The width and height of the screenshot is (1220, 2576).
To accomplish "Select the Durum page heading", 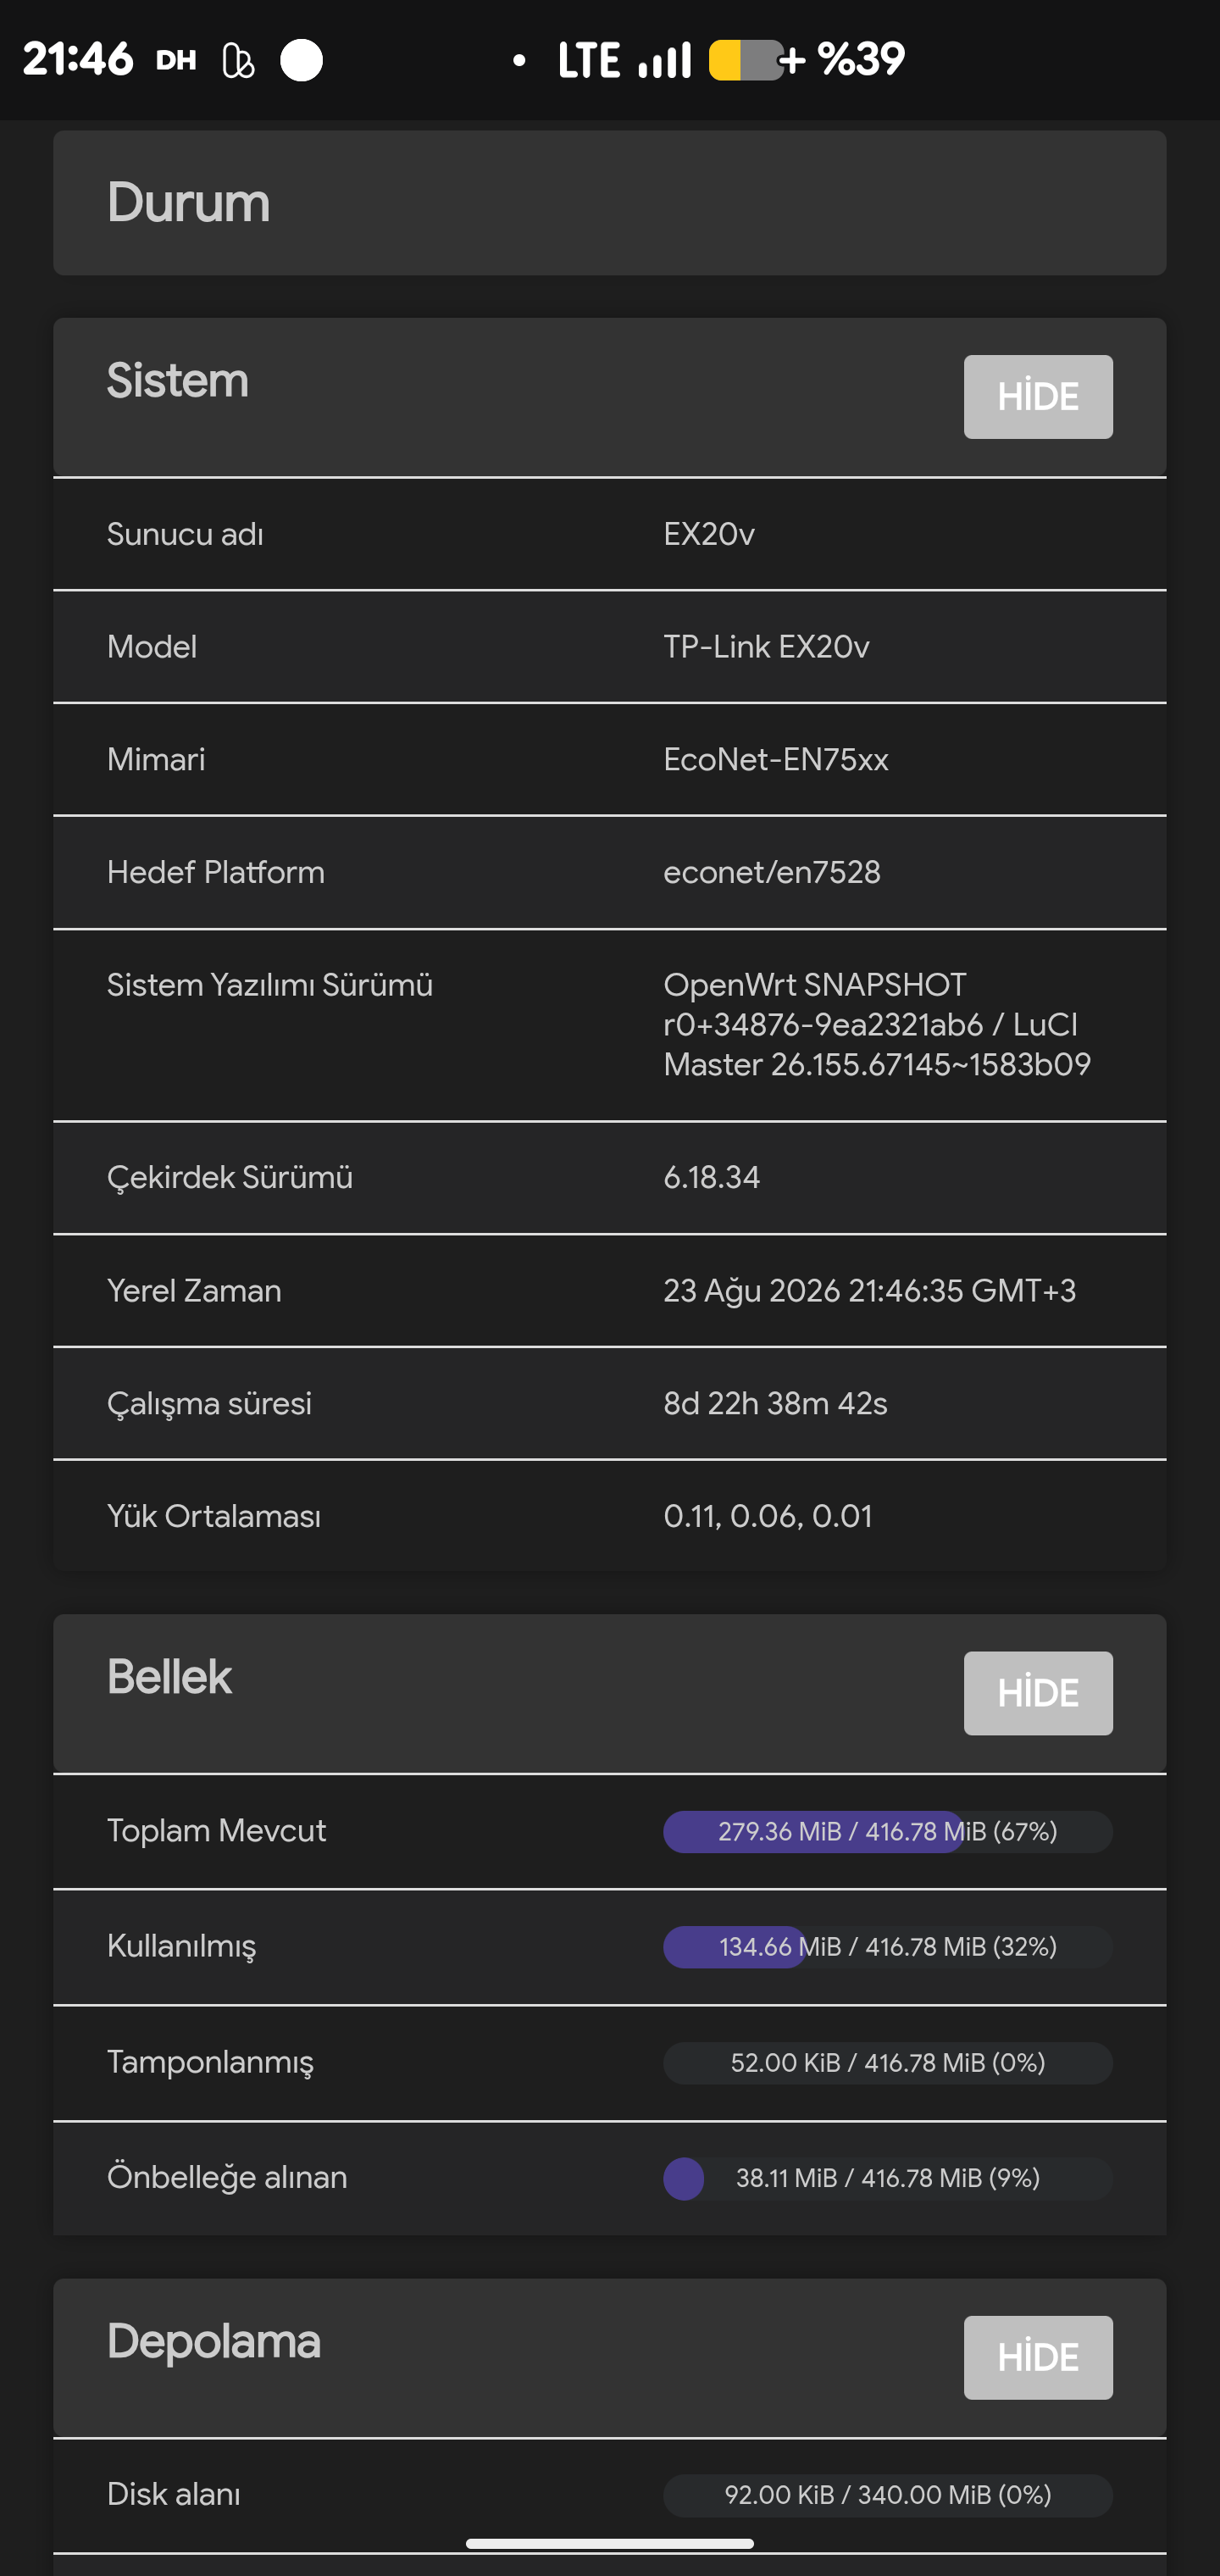I will (189, 203).
